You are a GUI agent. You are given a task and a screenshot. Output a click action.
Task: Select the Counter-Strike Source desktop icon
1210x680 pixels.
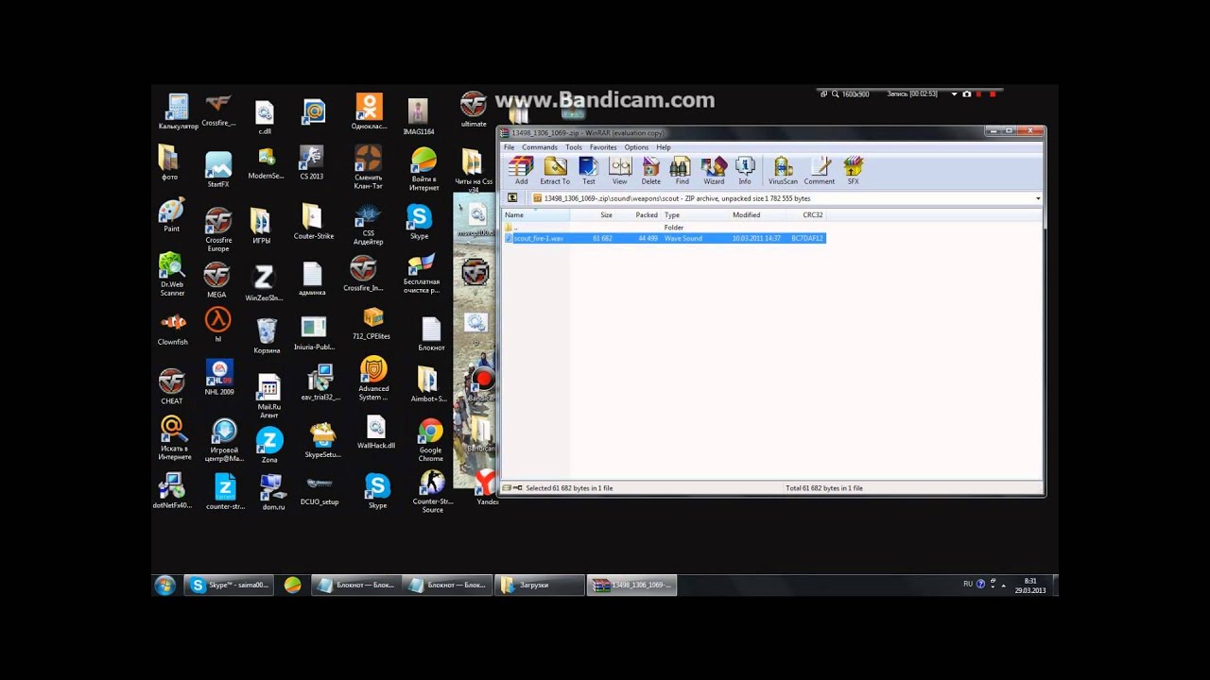(x=432, y=492)
